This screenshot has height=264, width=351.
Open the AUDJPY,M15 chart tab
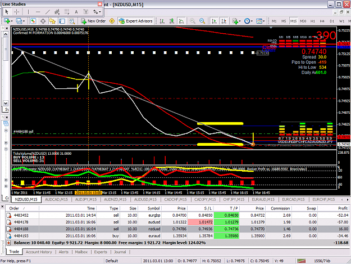click(86, 199)
